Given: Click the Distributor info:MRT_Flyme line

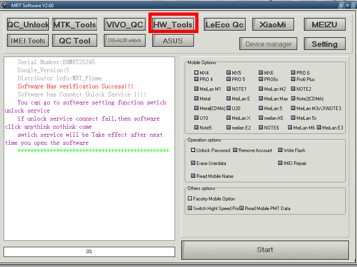Looking at the screenshot, I should 59,78.
